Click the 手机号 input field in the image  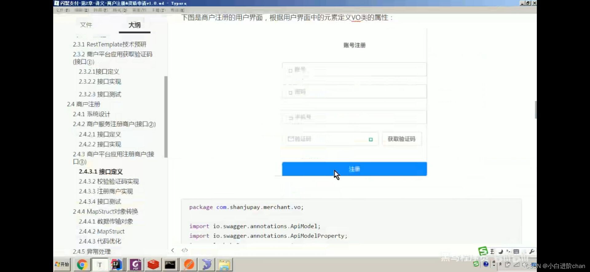[x=354, y=117]
